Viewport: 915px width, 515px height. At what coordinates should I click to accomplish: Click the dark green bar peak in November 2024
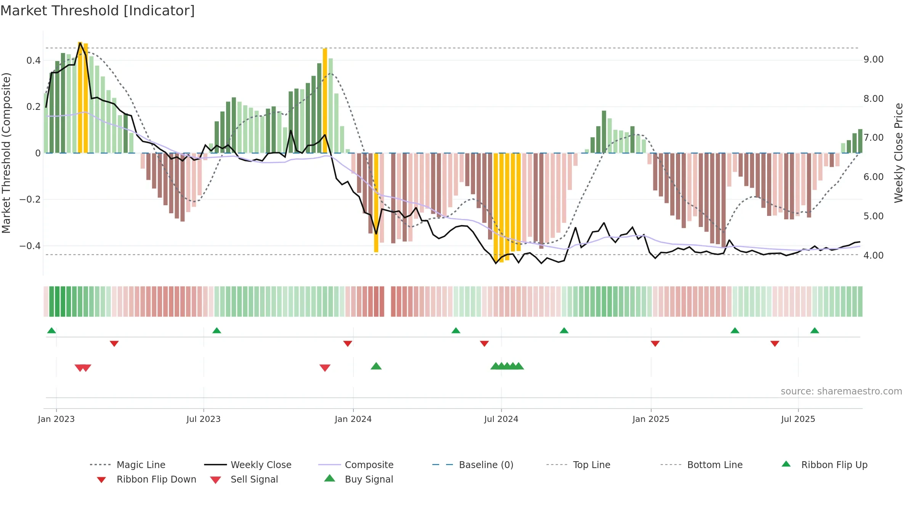coord(604,132)
